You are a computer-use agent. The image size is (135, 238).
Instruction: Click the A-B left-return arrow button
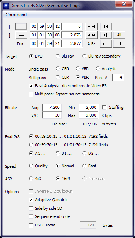pyautogui.click(x=106, y=43)
